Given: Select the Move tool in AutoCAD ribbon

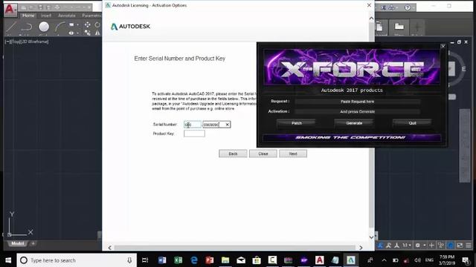Looking at the screenshot, I should pyautogui.click(x=88, y=24).
